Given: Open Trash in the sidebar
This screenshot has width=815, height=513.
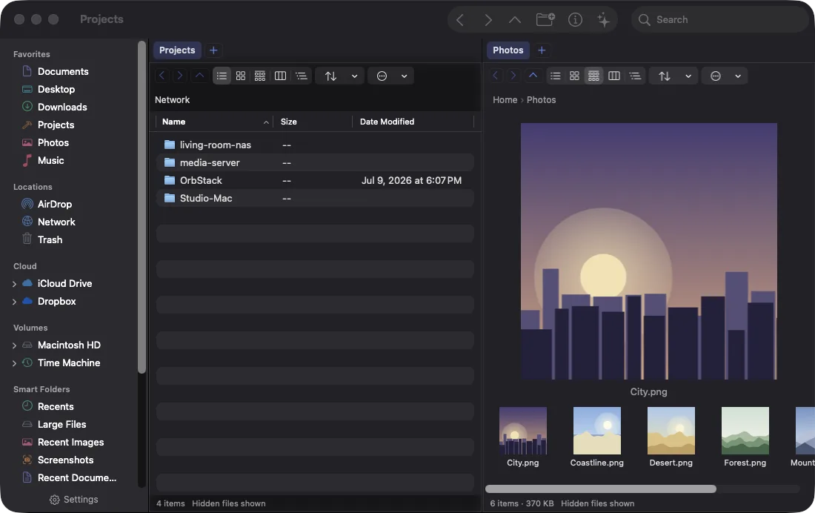Looking at the screenshot, I should tap(50, 239).
